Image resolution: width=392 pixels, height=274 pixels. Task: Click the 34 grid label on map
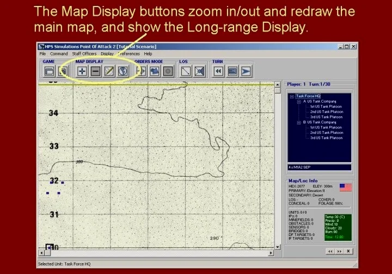pyautogui.click(x=53, y=113)
